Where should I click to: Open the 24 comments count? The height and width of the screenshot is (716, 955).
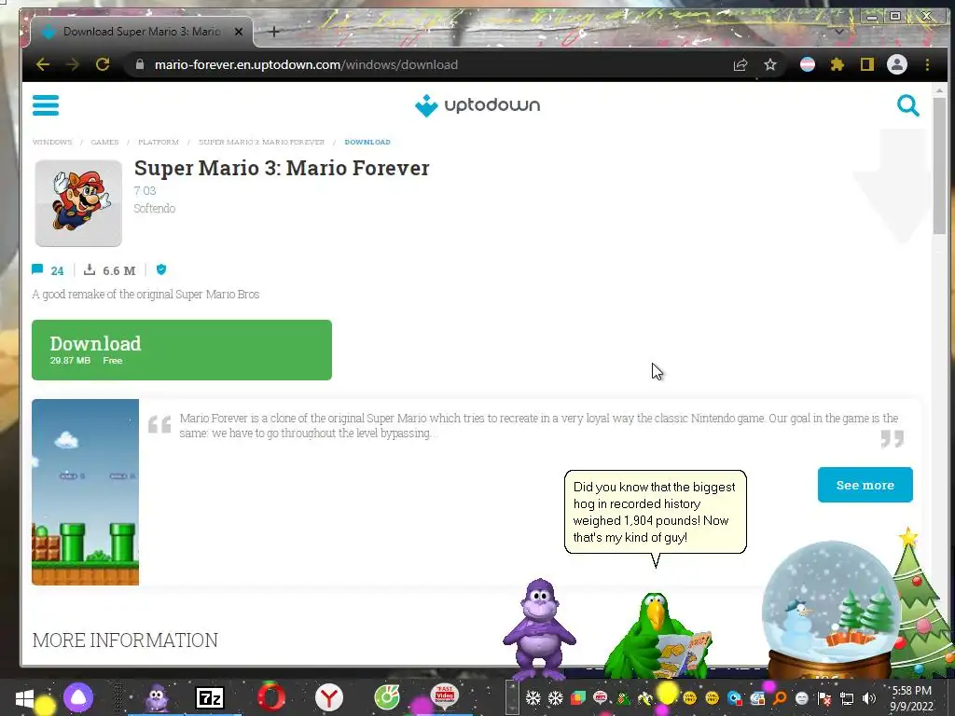pyautogui.click(x=48, y=270)
